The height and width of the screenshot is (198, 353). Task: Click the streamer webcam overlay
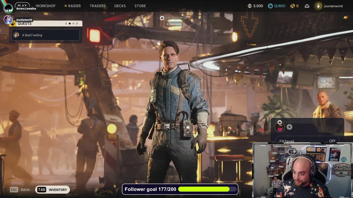302,170
